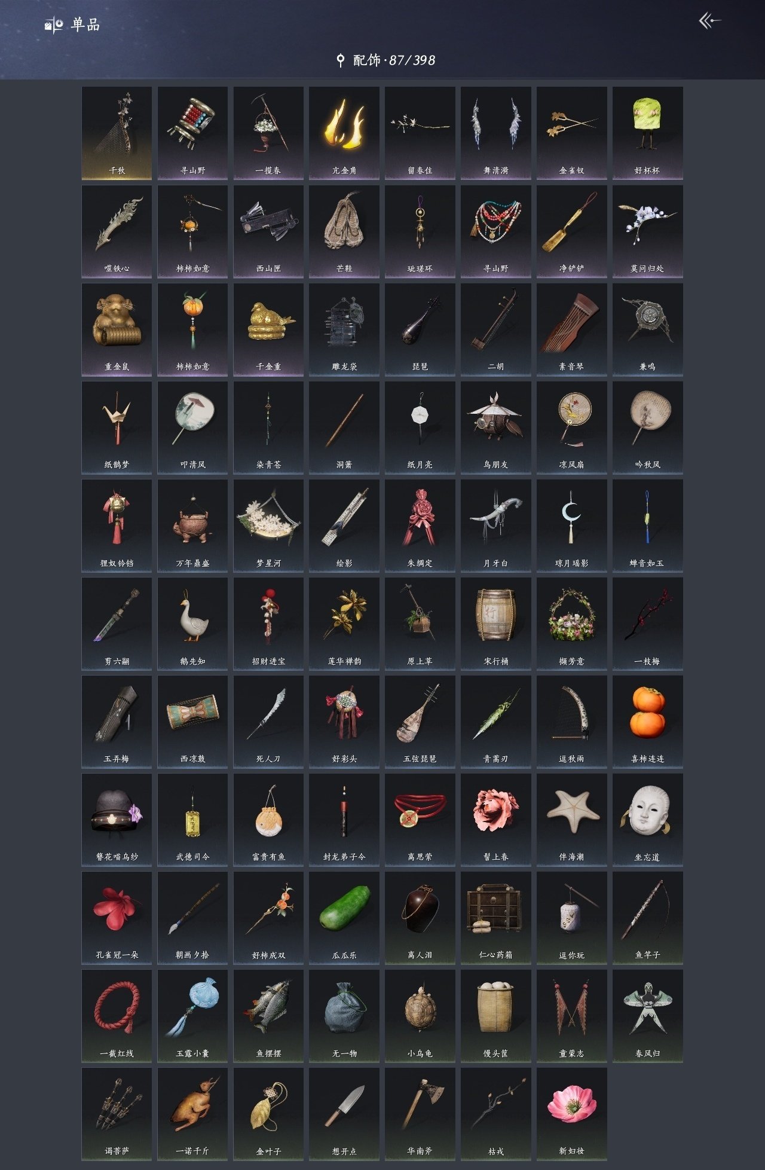Pick the 宋行桶 wooden barrel item

[x=496, y=624]
